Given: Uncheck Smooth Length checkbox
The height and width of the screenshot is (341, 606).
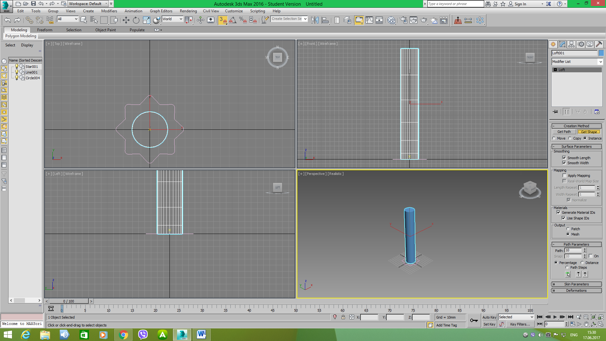Looking at the screenshot, I should [564, 158].
